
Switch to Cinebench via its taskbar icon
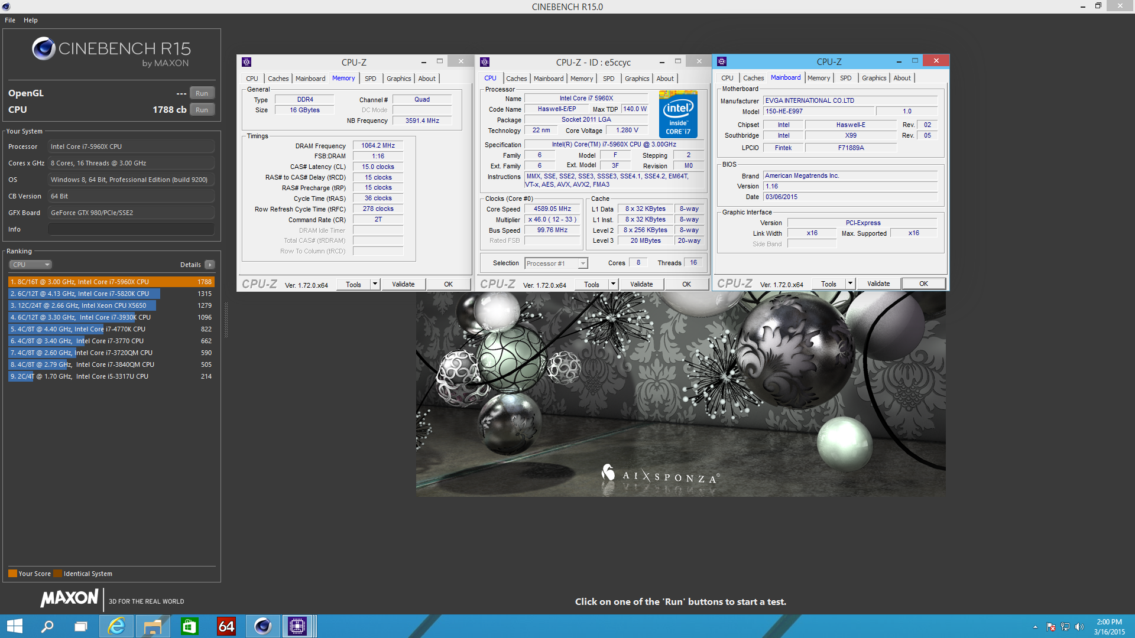pos(262,626)
